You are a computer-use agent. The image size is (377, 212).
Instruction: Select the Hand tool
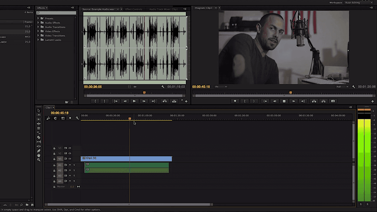click(x=39, y=155)
